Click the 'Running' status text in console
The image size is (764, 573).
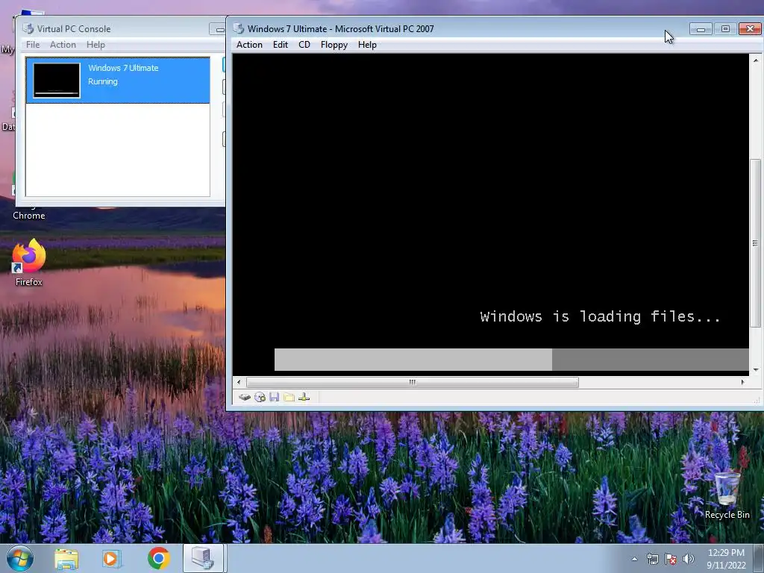[x=103, y=81]
